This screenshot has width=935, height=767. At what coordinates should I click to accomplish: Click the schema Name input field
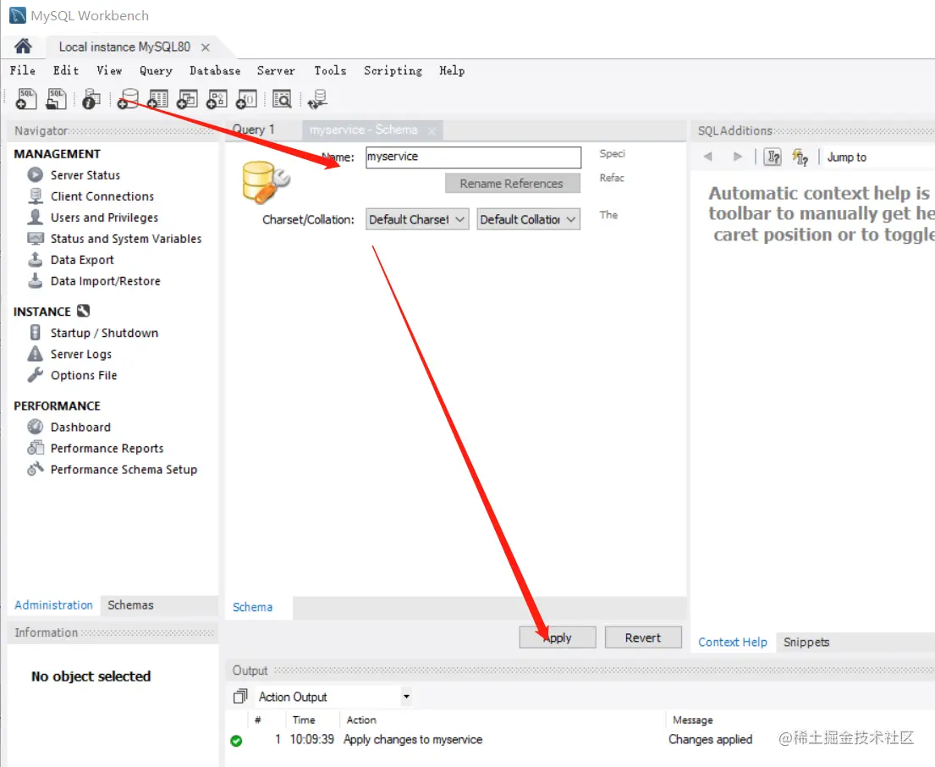473,157
